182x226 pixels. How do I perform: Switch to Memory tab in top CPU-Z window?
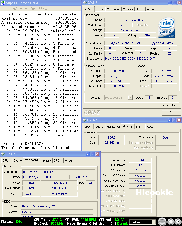tap(128, 9)
